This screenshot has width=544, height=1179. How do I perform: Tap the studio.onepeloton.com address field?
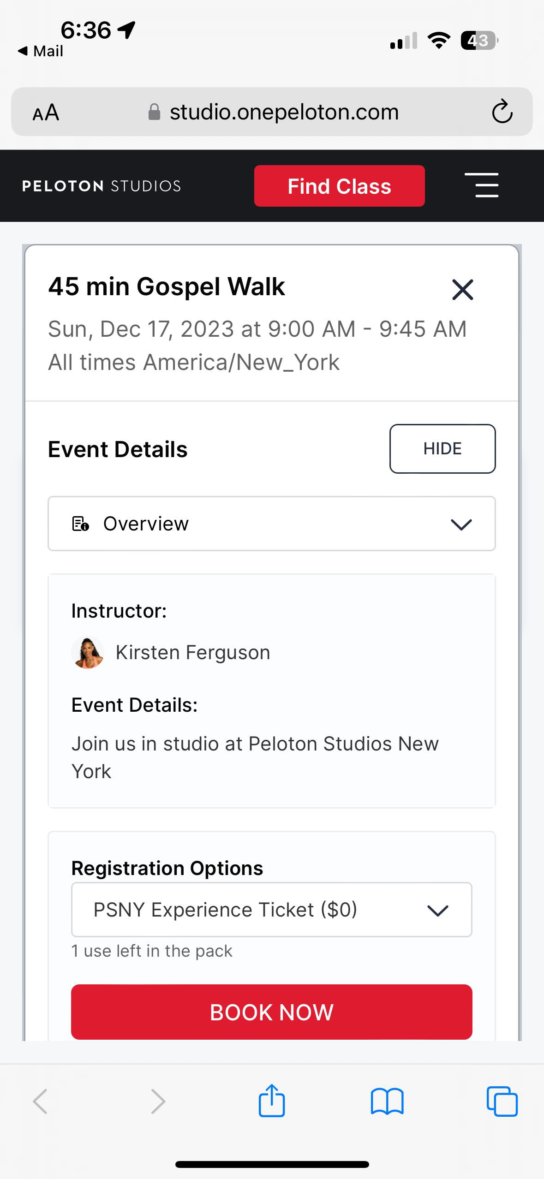(272, 112)
